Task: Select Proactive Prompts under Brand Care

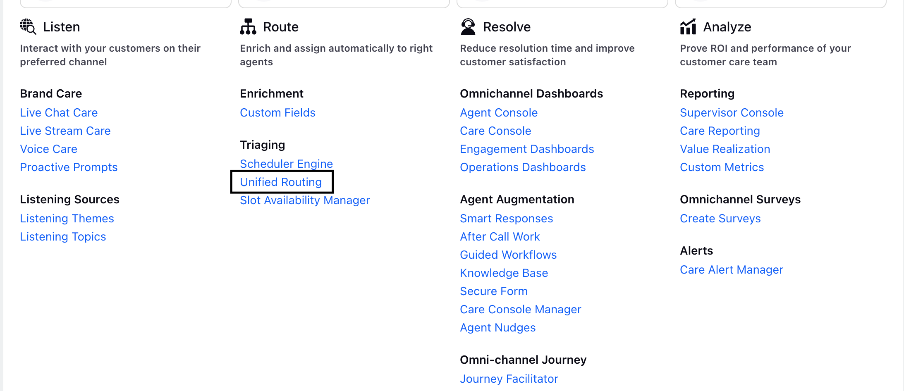Action: pos(69,167)
